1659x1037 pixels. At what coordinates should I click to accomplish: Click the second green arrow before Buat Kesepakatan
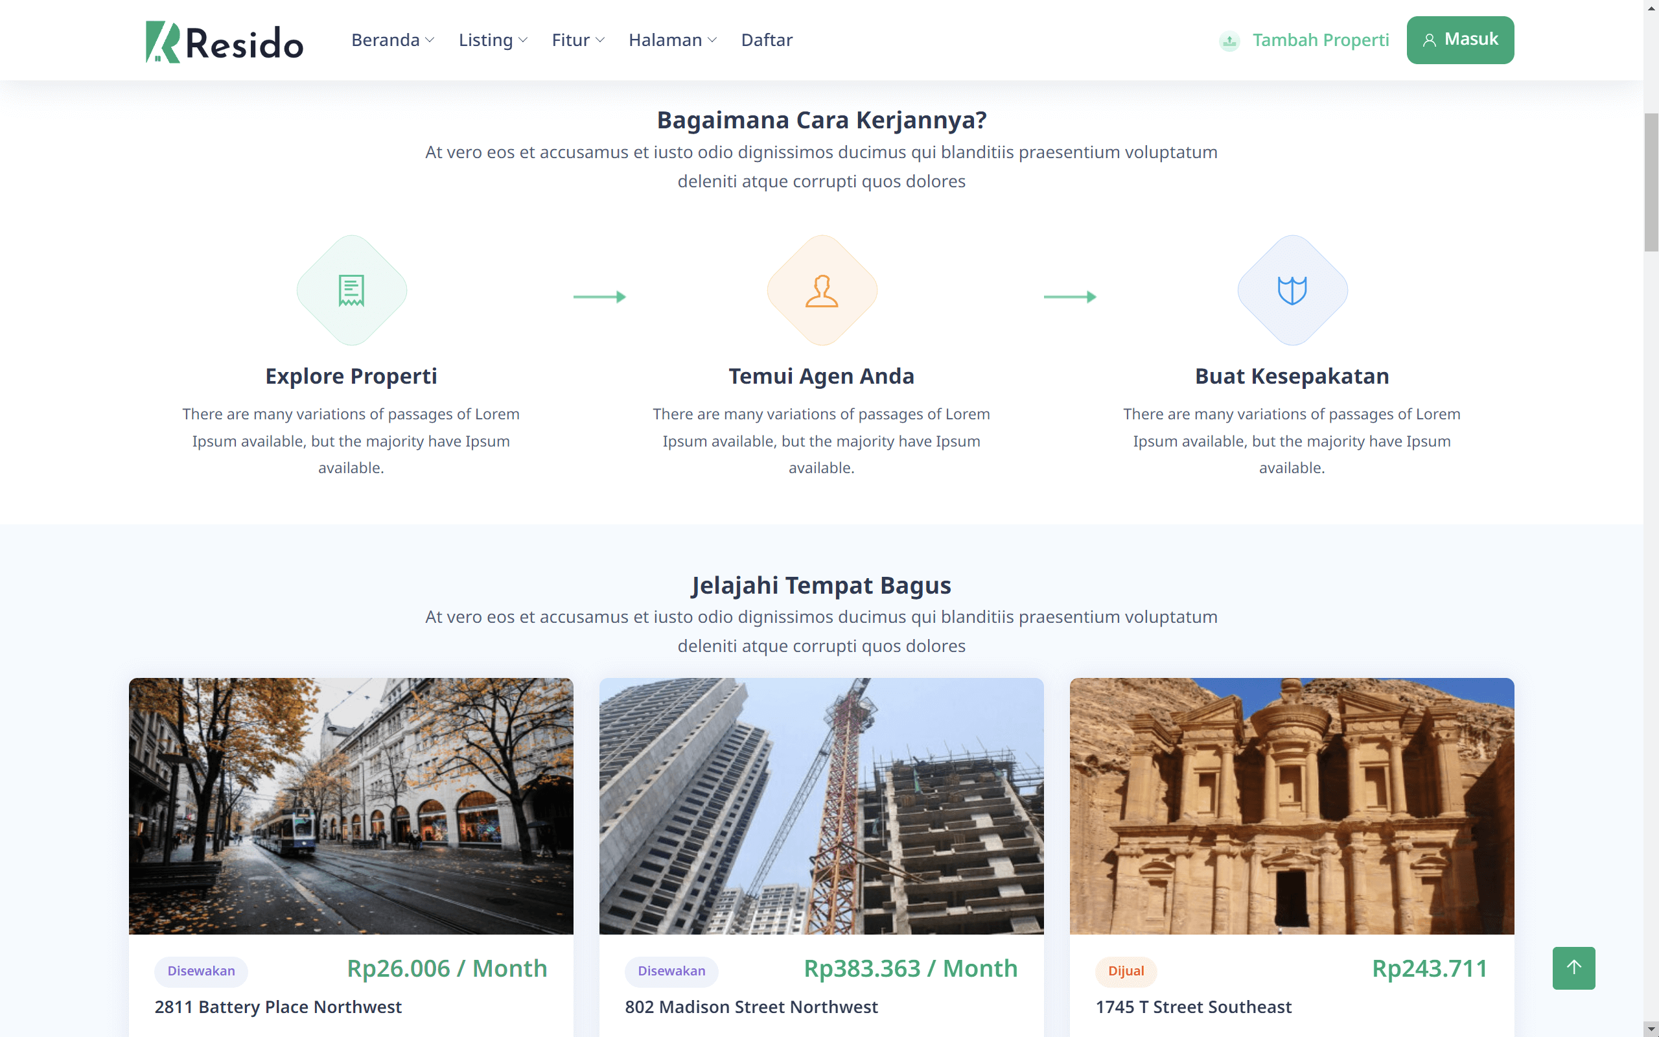click(1069, 296)
